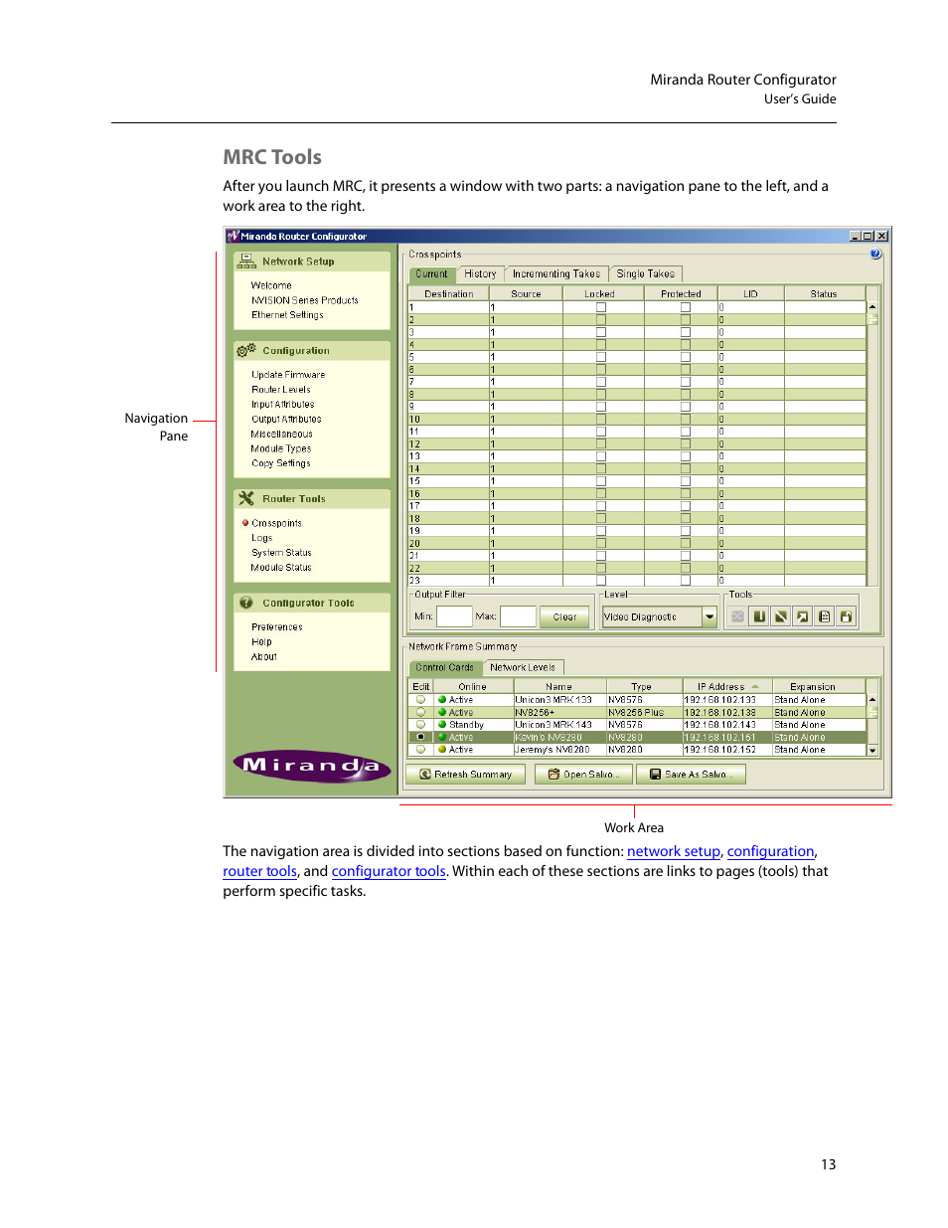Open Output Attributes page

286,420
